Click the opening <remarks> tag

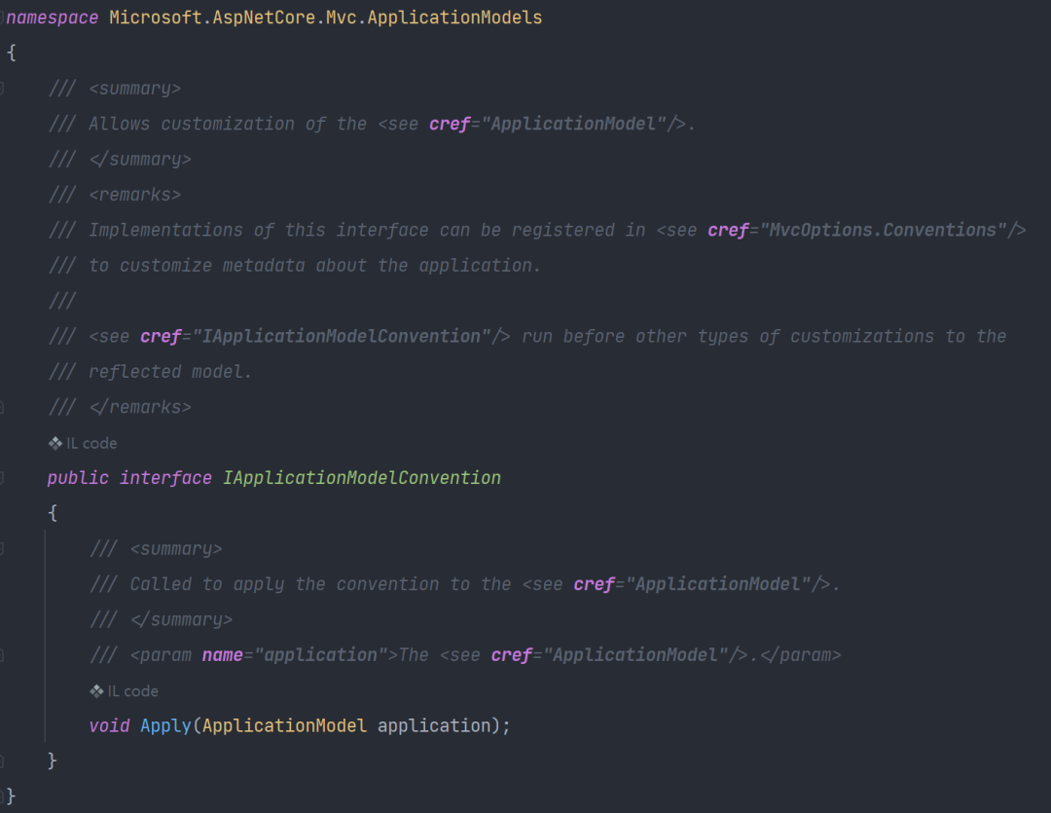tap(134, 195)
